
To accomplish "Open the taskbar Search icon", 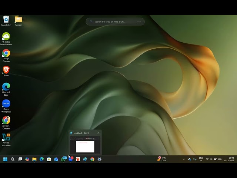I will click(13, 159).
